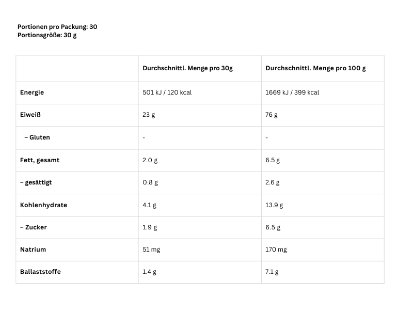Click the '2.6 g' saturated fat value
The height and width of the screenshot is (310, 413).
pos(273,182)
